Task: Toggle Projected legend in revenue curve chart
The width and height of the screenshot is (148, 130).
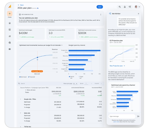Action: (32, 77)
